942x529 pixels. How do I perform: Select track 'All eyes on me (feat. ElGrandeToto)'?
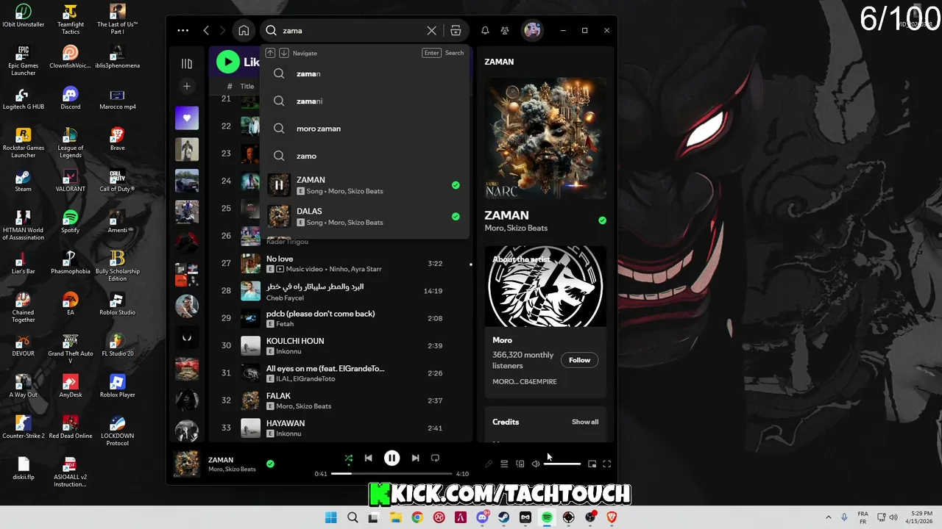pyautogui.click(x=342, y=373)
